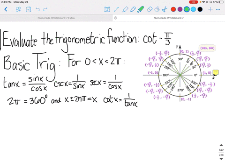Tap the red screen recording indicator

click(x=194, y=2)
